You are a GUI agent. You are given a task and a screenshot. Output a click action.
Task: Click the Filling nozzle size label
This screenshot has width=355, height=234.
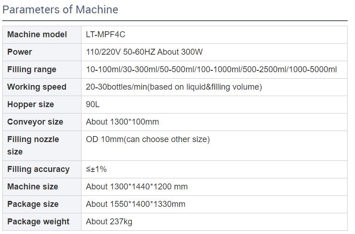pyautogui.click(x=33, y=145)
